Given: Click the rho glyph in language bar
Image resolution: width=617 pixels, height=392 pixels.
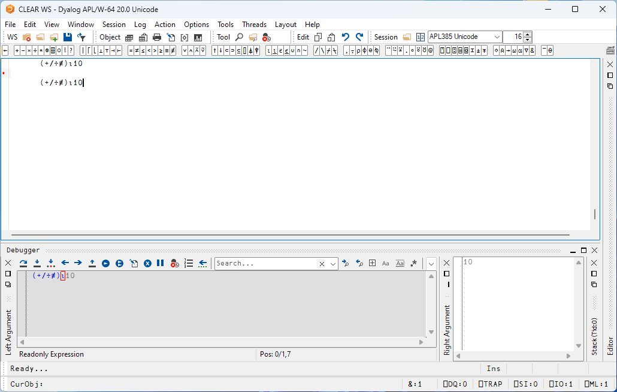Looking at the screenshot, I should 358,51.
